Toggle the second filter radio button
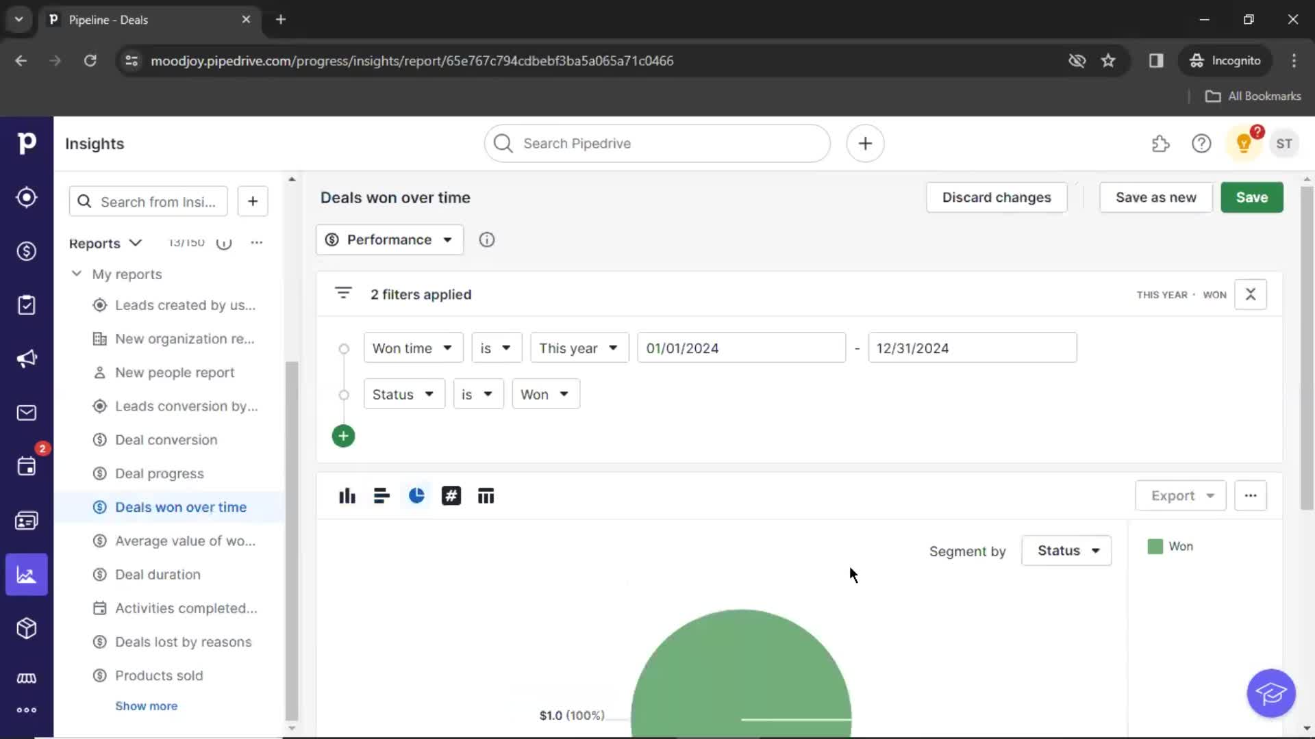This screenshot has width=1315, height=739. pyautogui.click(x=343, y=393)
